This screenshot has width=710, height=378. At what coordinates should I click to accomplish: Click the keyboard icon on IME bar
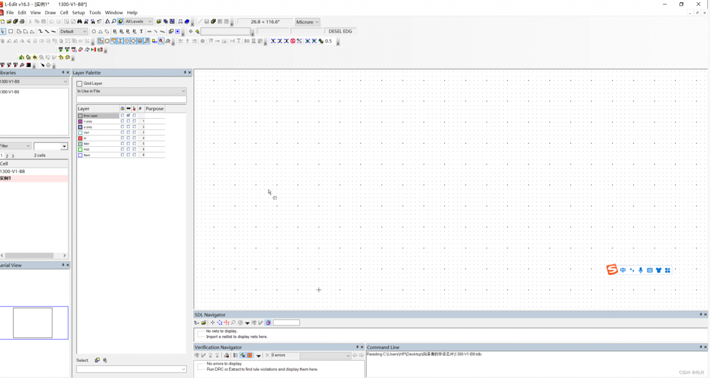[x=650, y=270]
